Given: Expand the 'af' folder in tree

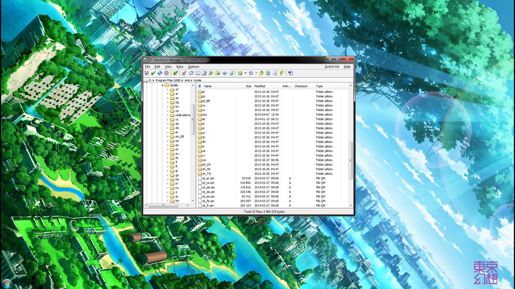Looking at the screenshot, I should pyautogui.click(x=167, y=90).
